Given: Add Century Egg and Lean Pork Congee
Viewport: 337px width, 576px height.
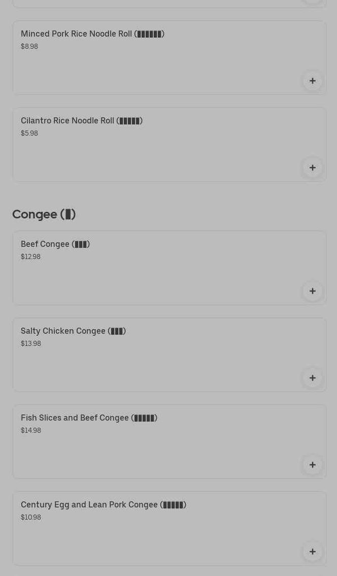Looking at the screenshot, I should click(x=312, y=552).
